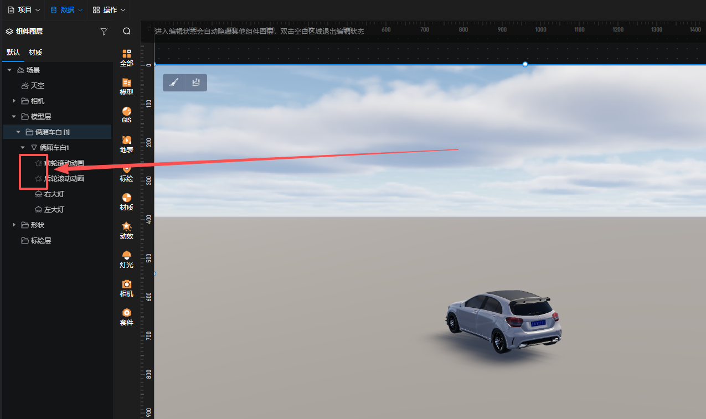The height and width of the screenshot is (419, 706).
Task: Select the 右大灯 layer item
Action: (54, 194)
